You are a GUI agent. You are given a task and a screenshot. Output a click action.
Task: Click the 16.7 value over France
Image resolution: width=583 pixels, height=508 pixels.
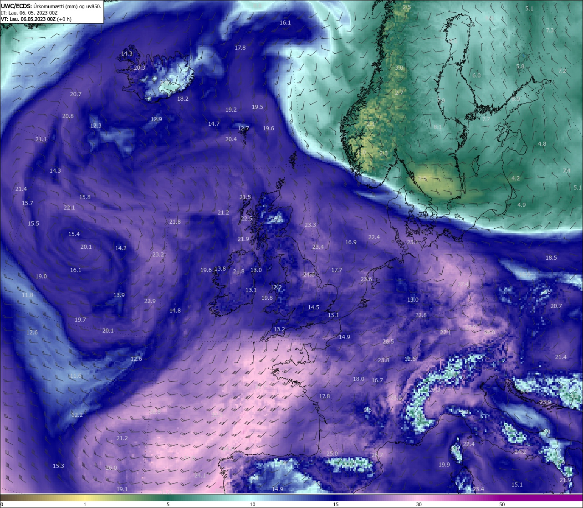click(377, 380)
